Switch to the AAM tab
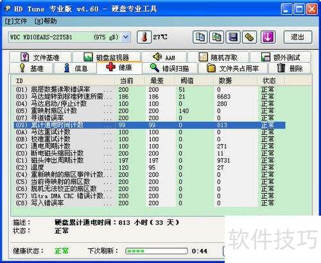This screenshot has width=321, height=263. (164, 57)
